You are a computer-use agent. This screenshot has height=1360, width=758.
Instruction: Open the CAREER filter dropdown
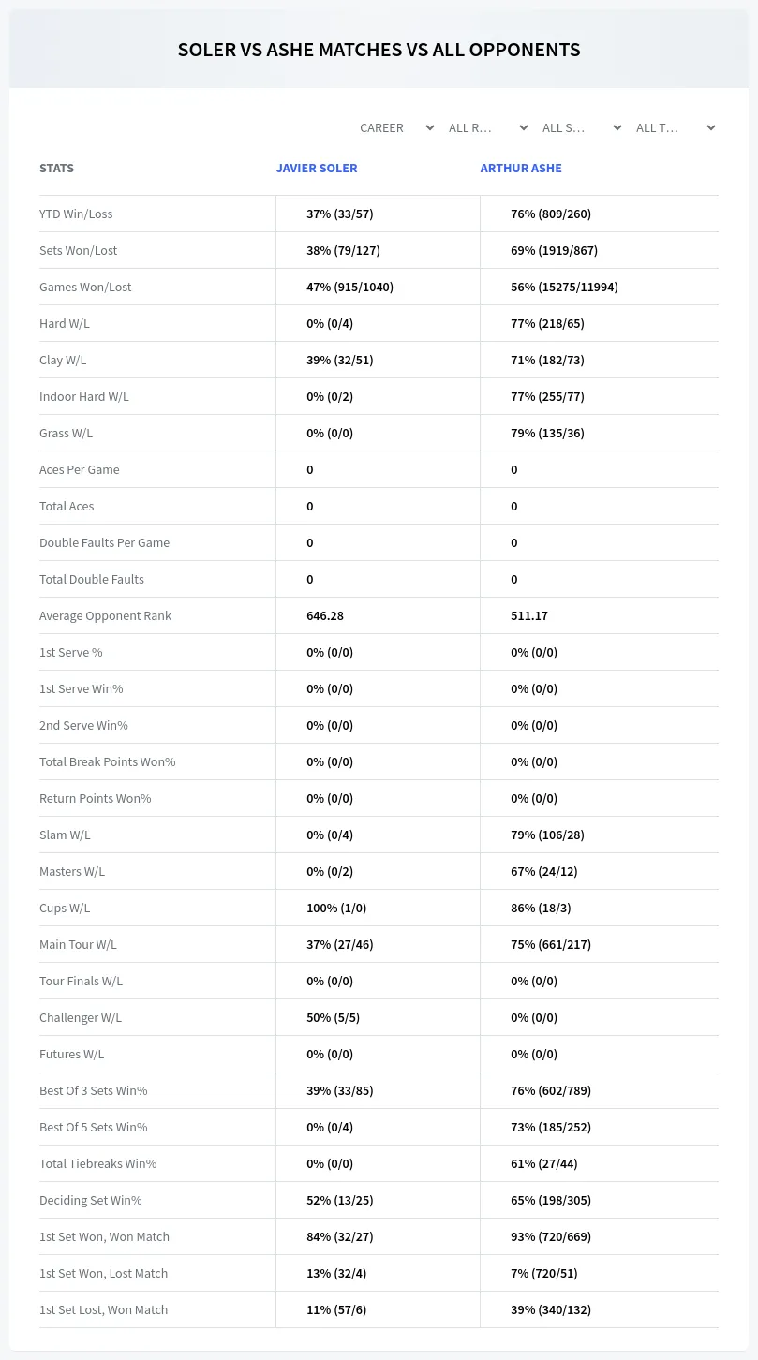[x=395, y=127]
